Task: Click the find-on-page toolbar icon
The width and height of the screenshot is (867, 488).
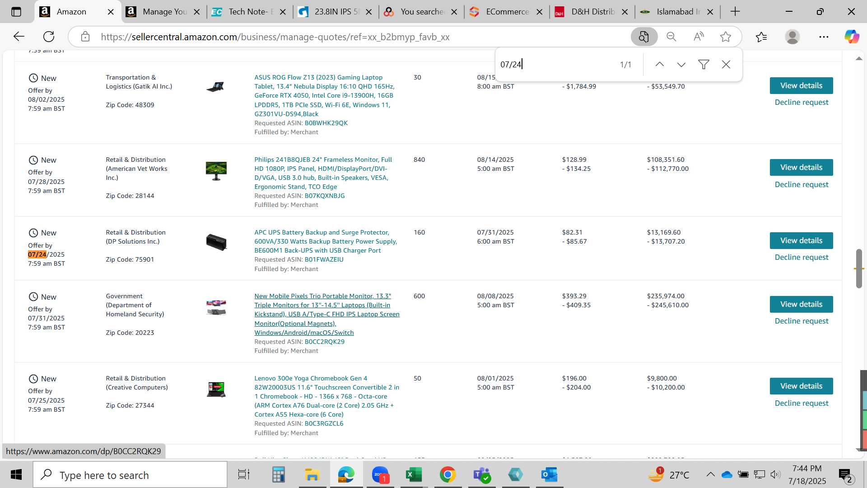Action: click(x=643, y=37)
